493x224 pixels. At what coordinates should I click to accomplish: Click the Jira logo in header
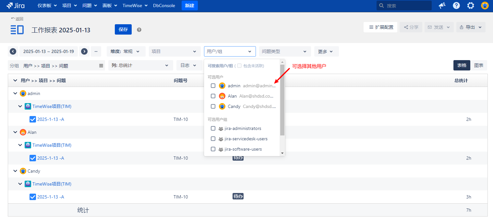pos(15,5)
